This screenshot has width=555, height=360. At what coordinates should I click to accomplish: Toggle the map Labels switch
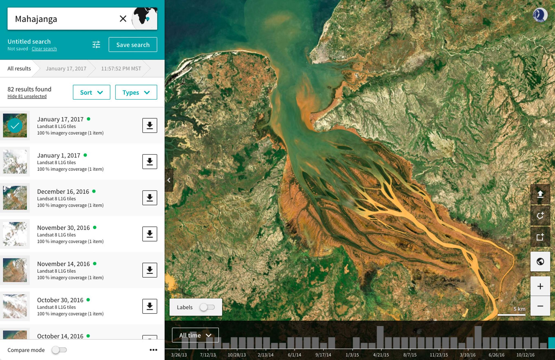(207, 307)
